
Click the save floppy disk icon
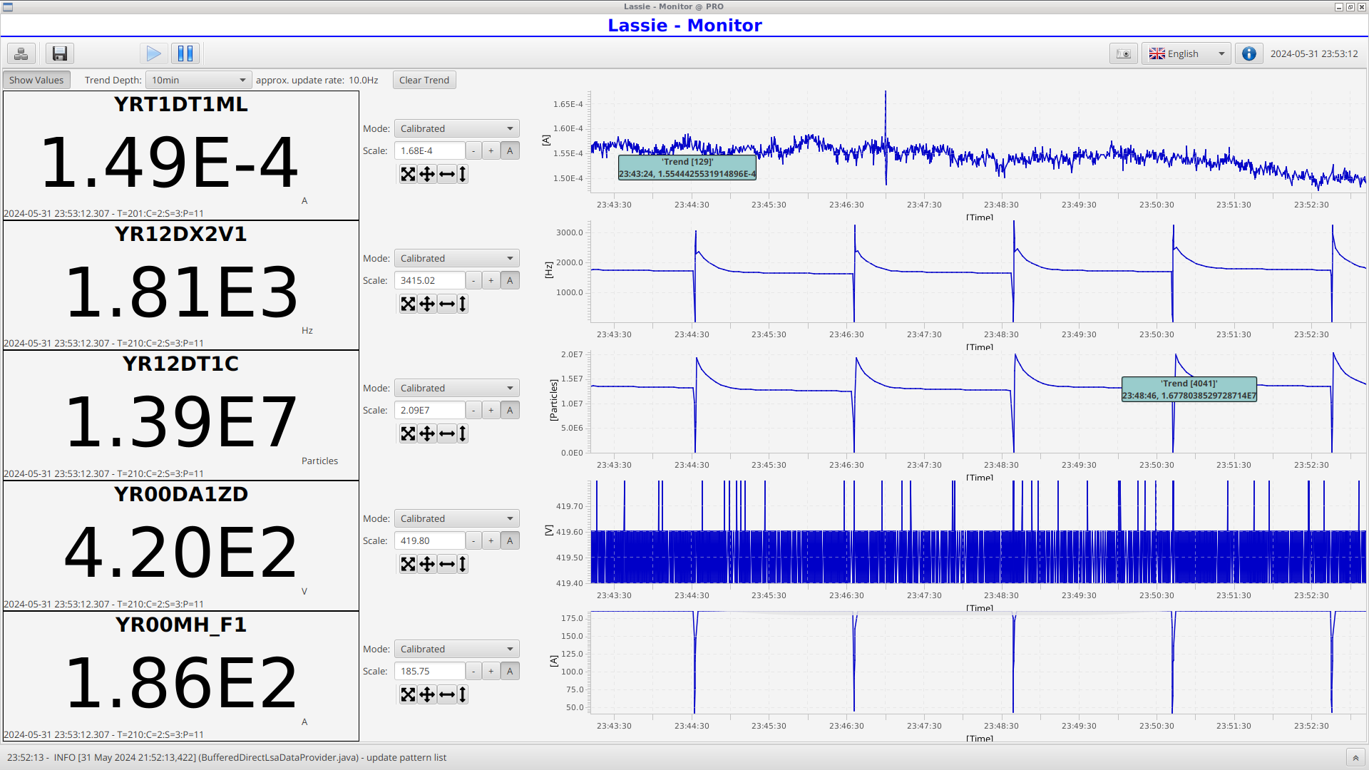pyautogui.click(x=60, y=53)
